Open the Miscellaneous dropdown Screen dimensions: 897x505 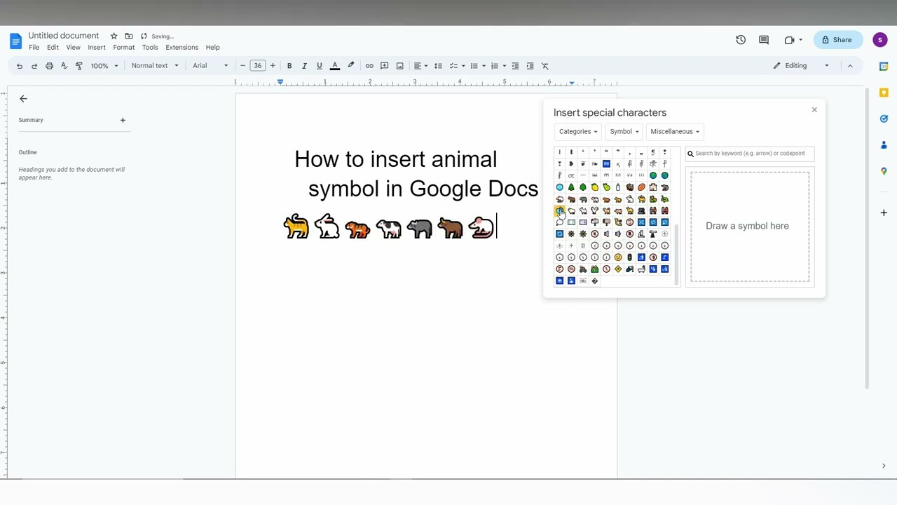675,131
